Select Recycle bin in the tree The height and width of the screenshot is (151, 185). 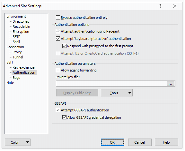[x=21, y=26]
